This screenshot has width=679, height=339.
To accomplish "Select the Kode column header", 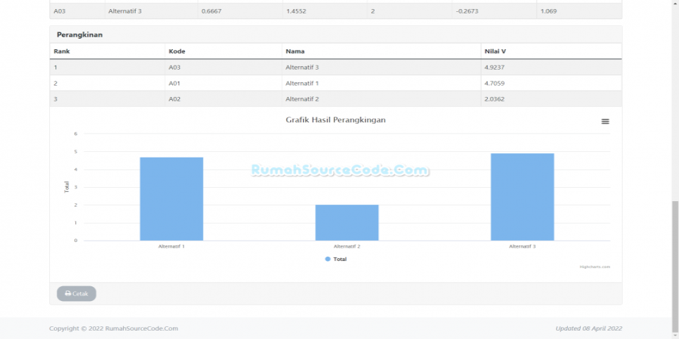I will [176, 51].
